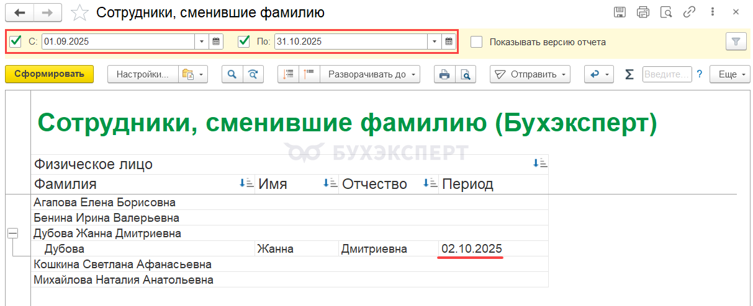The image size is (753, 306).
Task: Open print preview icon in toolbar
Action: tap(465, 74)
